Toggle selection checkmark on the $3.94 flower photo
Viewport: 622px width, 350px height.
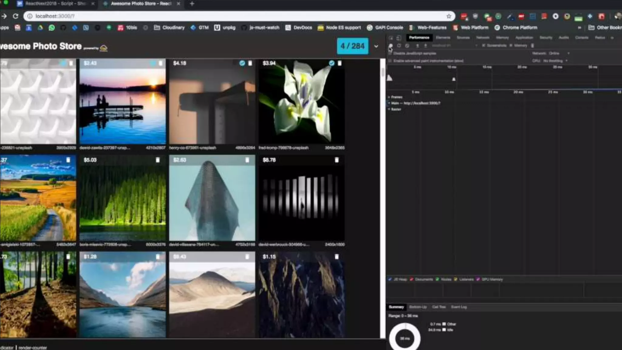[x=332, y=63]
